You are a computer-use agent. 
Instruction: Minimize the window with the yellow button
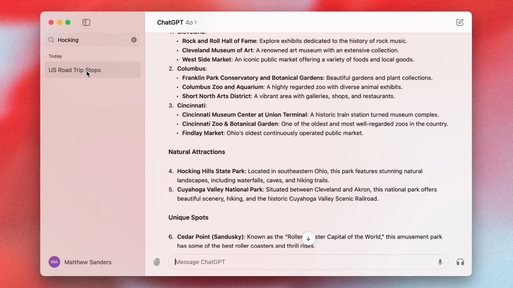(x=59, y=23)
